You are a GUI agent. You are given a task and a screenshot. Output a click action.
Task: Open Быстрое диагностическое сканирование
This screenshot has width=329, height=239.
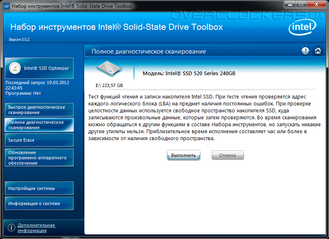(39, 110)
